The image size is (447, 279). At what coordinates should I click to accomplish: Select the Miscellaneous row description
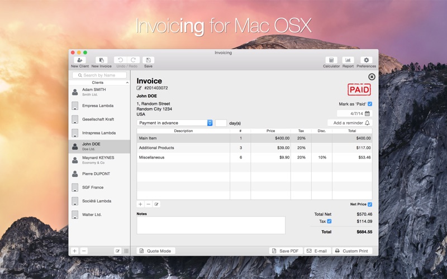click(151, 157)
